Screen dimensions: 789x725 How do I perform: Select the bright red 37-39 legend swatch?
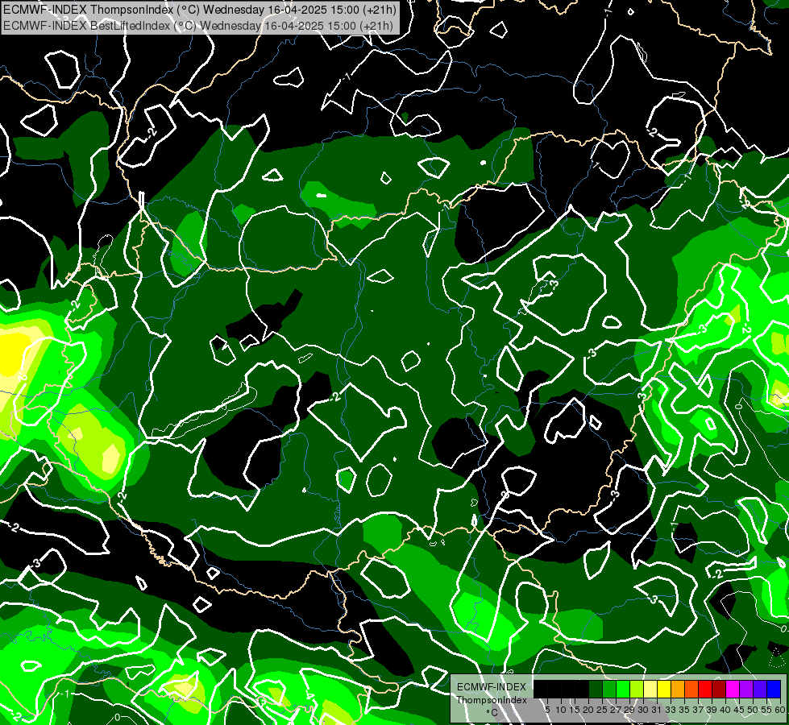point(705,689)
